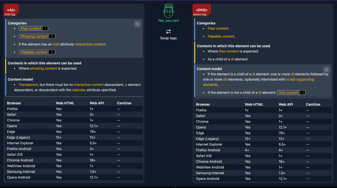Click the CanIUse column header in DIV table
The height and width of the screenshot is (188, 337).
313,104
